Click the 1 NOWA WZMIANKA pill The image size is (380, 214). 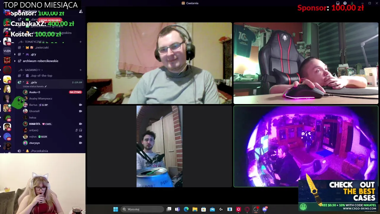click(50, 20)
